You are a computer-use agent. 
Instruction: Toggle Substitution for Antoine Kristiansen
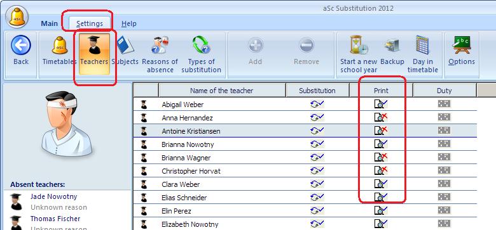(x=317, y=131)
